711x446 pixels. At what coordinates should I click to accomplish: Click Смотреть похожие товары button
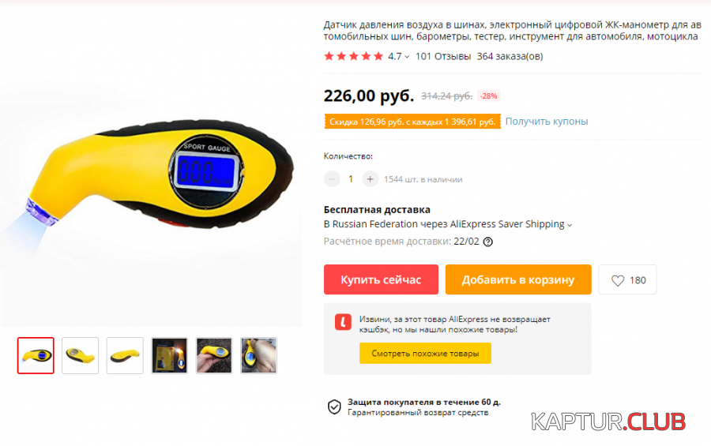pos(425,353)
